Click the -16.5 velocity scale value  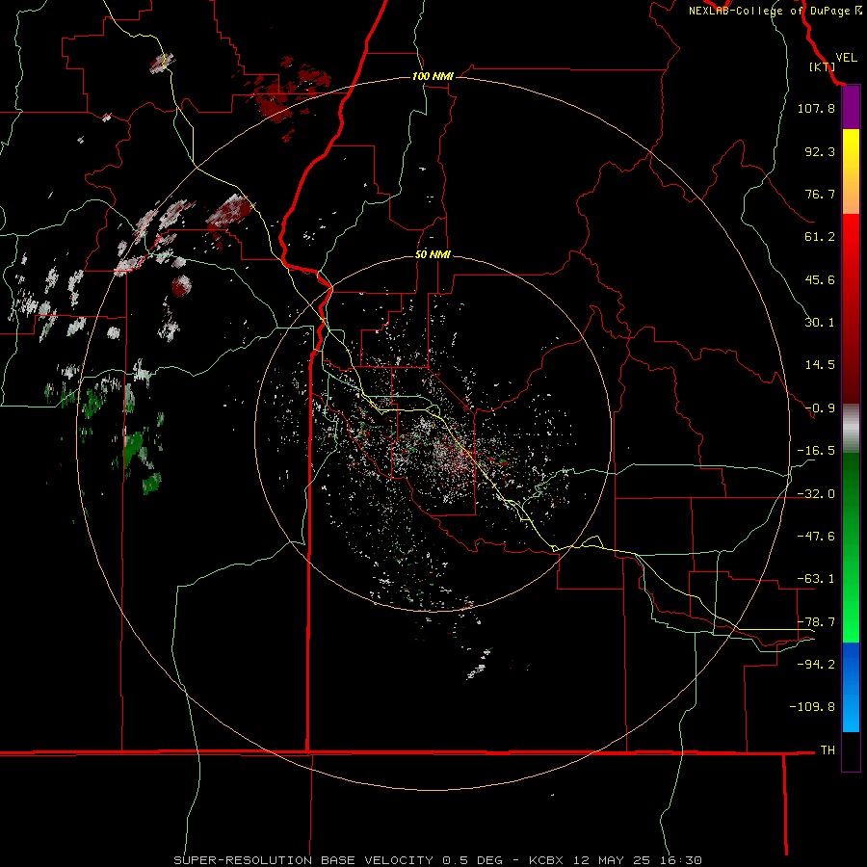(816, 451)
